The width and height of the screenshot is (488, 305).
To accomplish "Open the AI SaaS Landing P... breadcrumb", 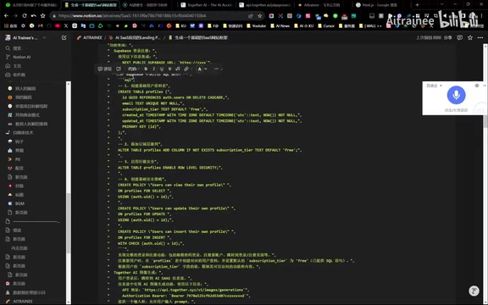I will [x=135, y=37].
